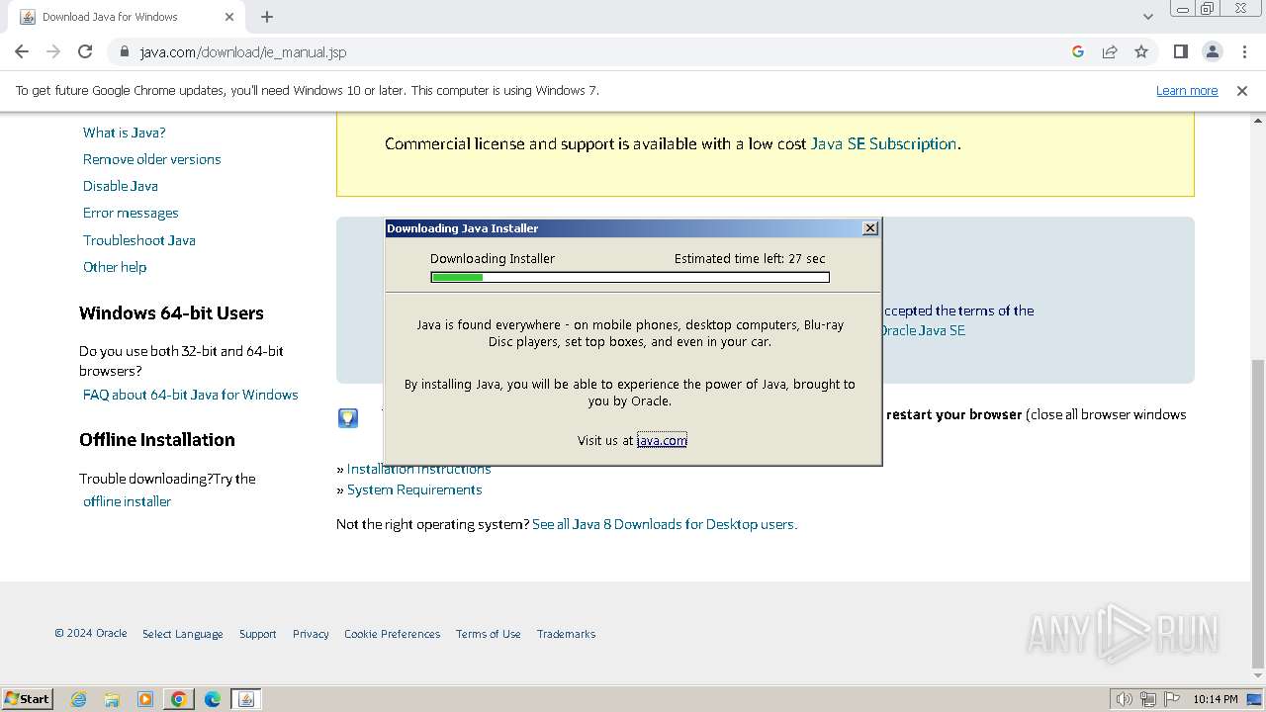Open Action Center flag tray icon
1266x712 pixels.
1172,699
